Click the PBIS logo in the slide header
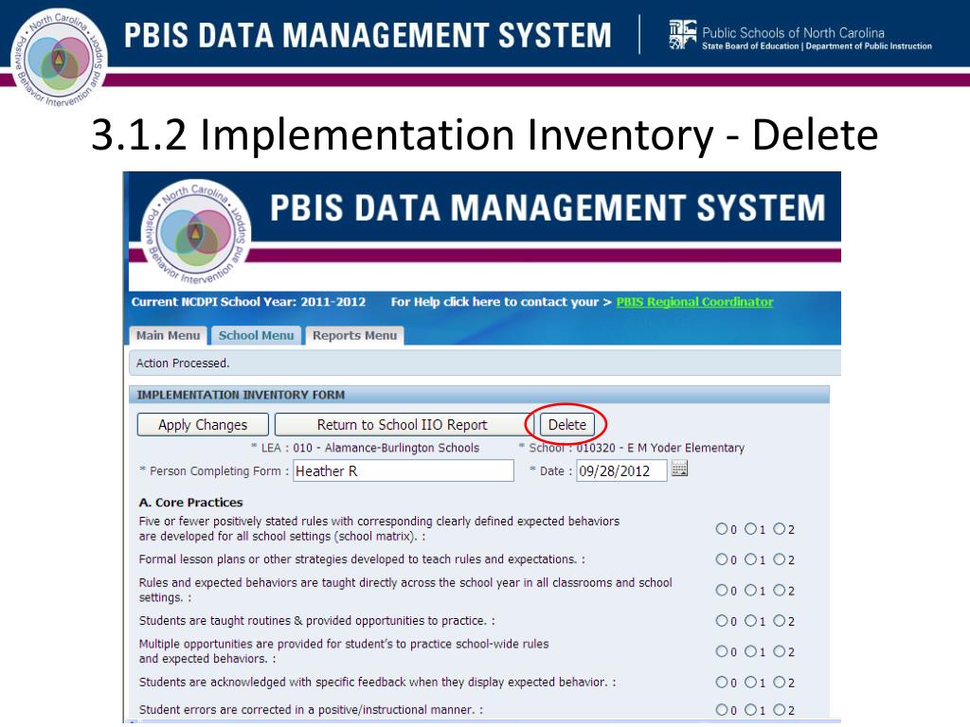 click(59, 58)
